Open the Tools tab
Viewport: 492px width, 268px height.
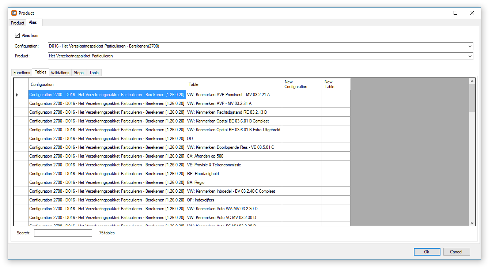94,73
